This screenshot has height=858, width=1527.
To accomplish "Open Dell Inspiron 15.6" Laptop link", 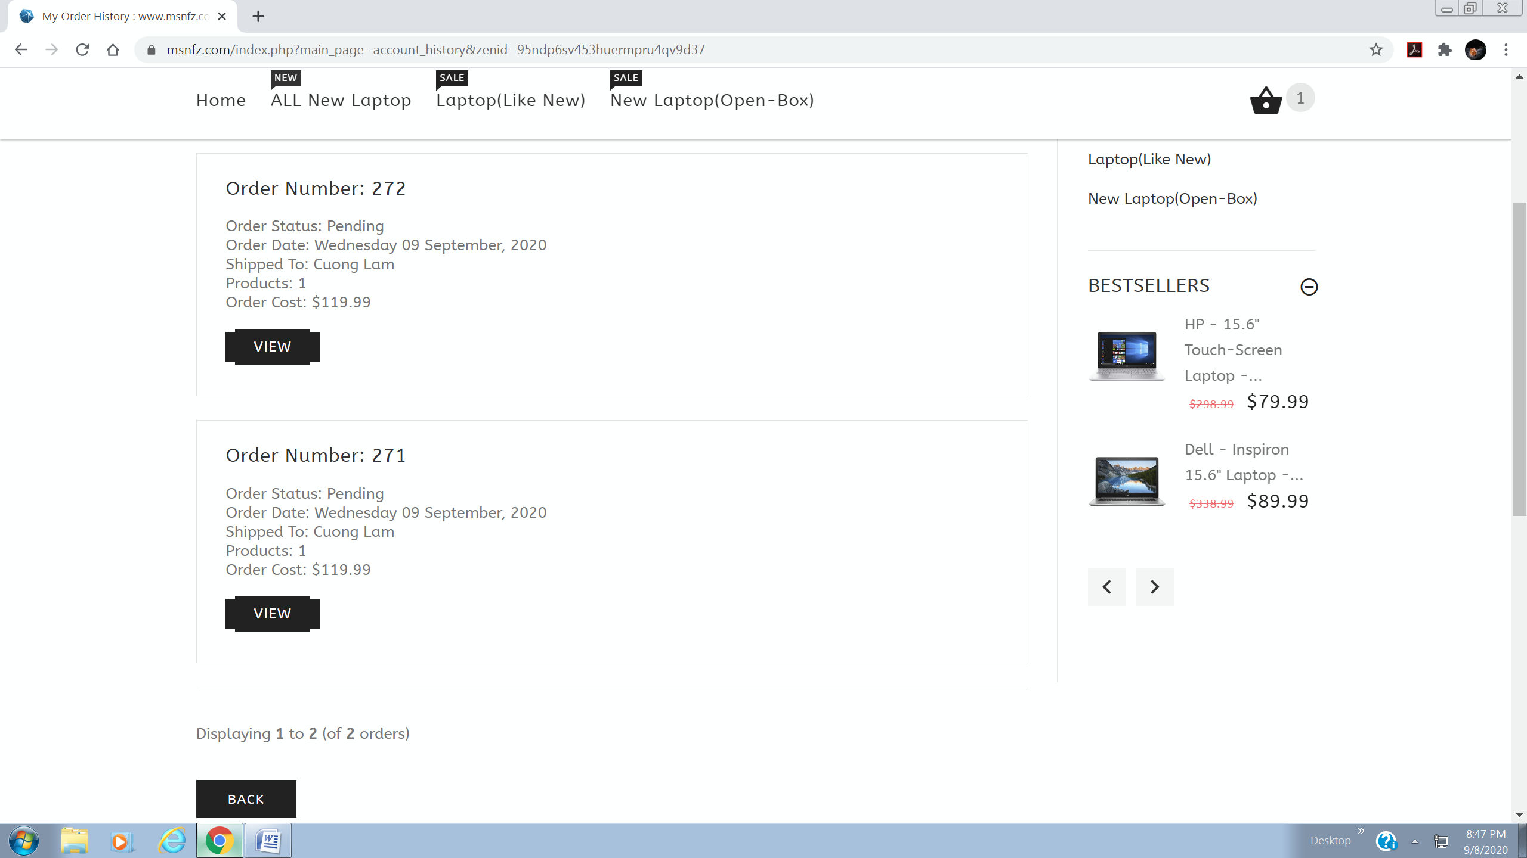I will 1244,462.
